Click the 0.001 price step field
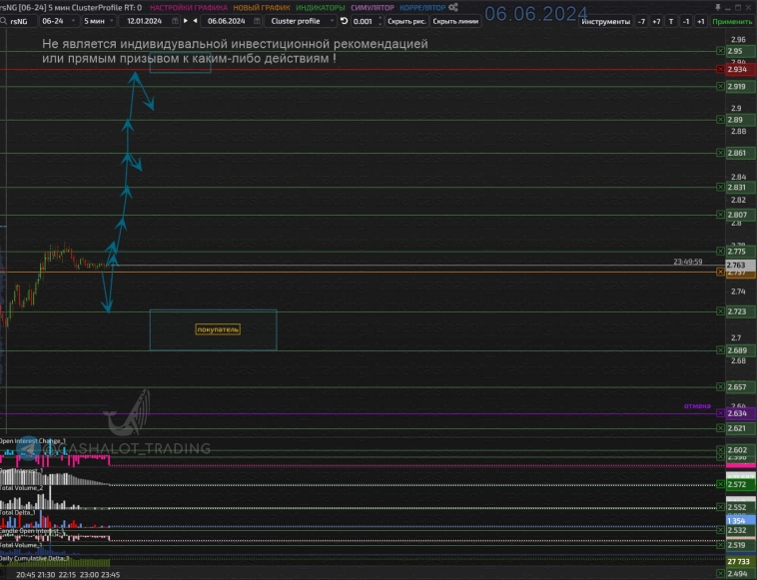 (x=364, y=21)
